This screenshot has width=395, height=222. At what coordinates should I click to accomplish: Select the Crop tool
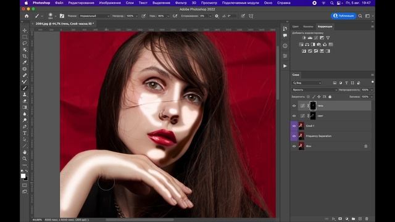click(x=25, y=56)
